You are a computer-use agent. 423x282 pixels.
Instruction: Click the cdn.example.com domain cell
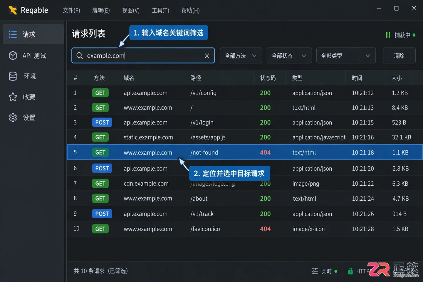[x=146, y=184]
